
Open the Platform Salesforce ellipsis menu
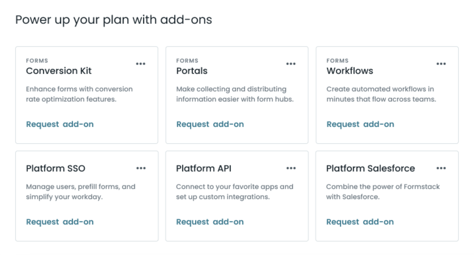coord(441,168)
